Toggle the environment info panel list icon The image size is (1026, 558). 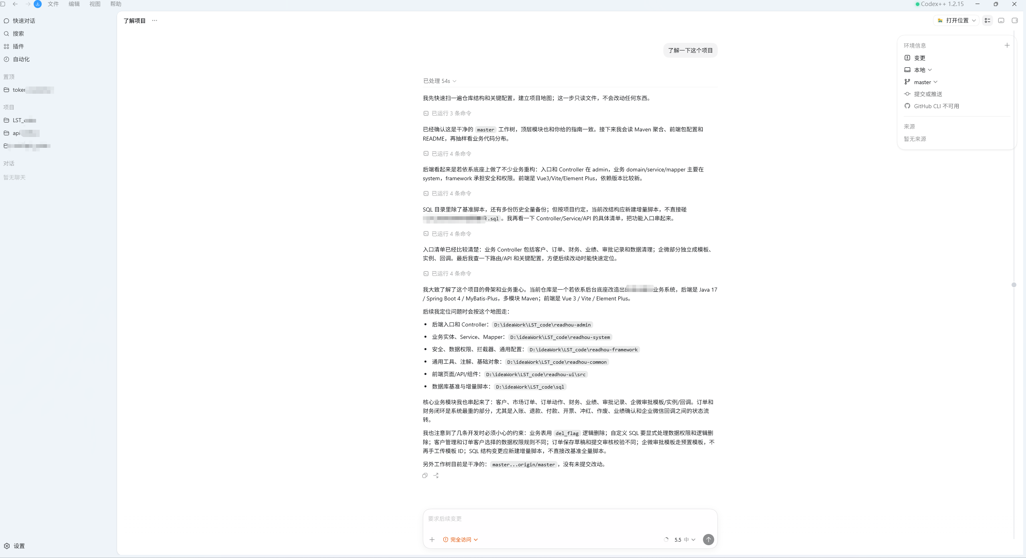point(988,20)
